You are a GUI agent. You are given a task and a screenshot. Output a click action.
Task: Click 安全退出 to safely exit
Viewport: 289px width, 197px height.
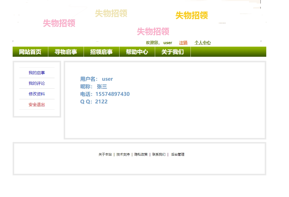tap(36, 105)
